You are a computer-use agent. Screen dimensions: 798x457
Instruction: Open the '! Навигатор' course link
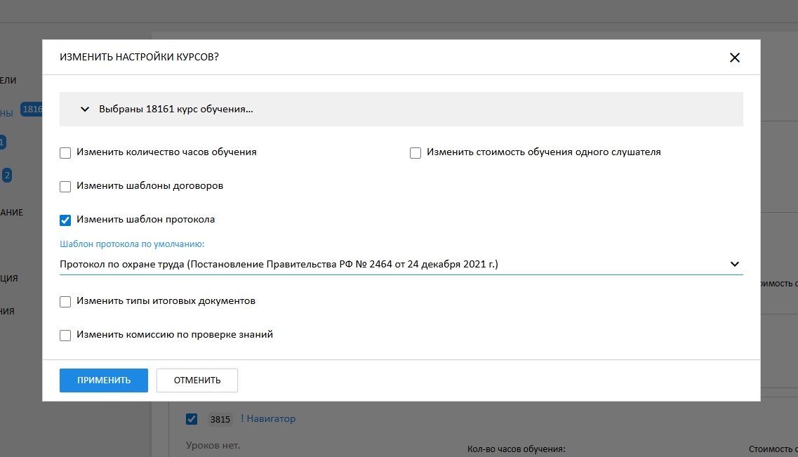tap(268, 419)
